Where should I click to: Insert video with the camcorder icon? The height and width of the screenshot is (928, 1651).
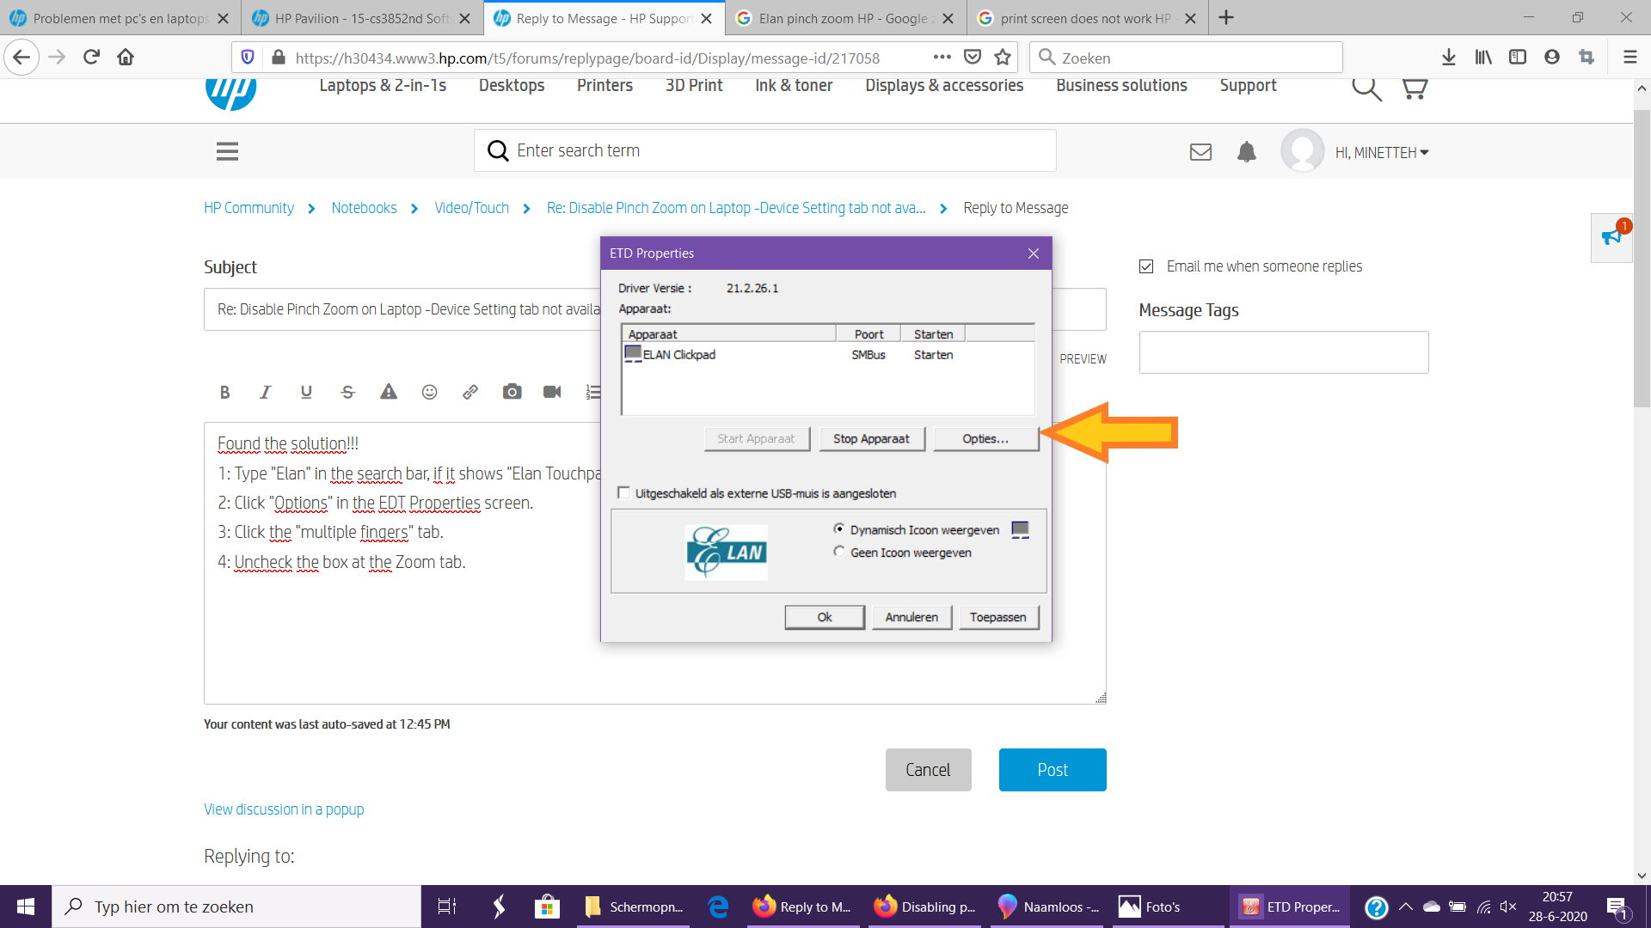point(552,392)
